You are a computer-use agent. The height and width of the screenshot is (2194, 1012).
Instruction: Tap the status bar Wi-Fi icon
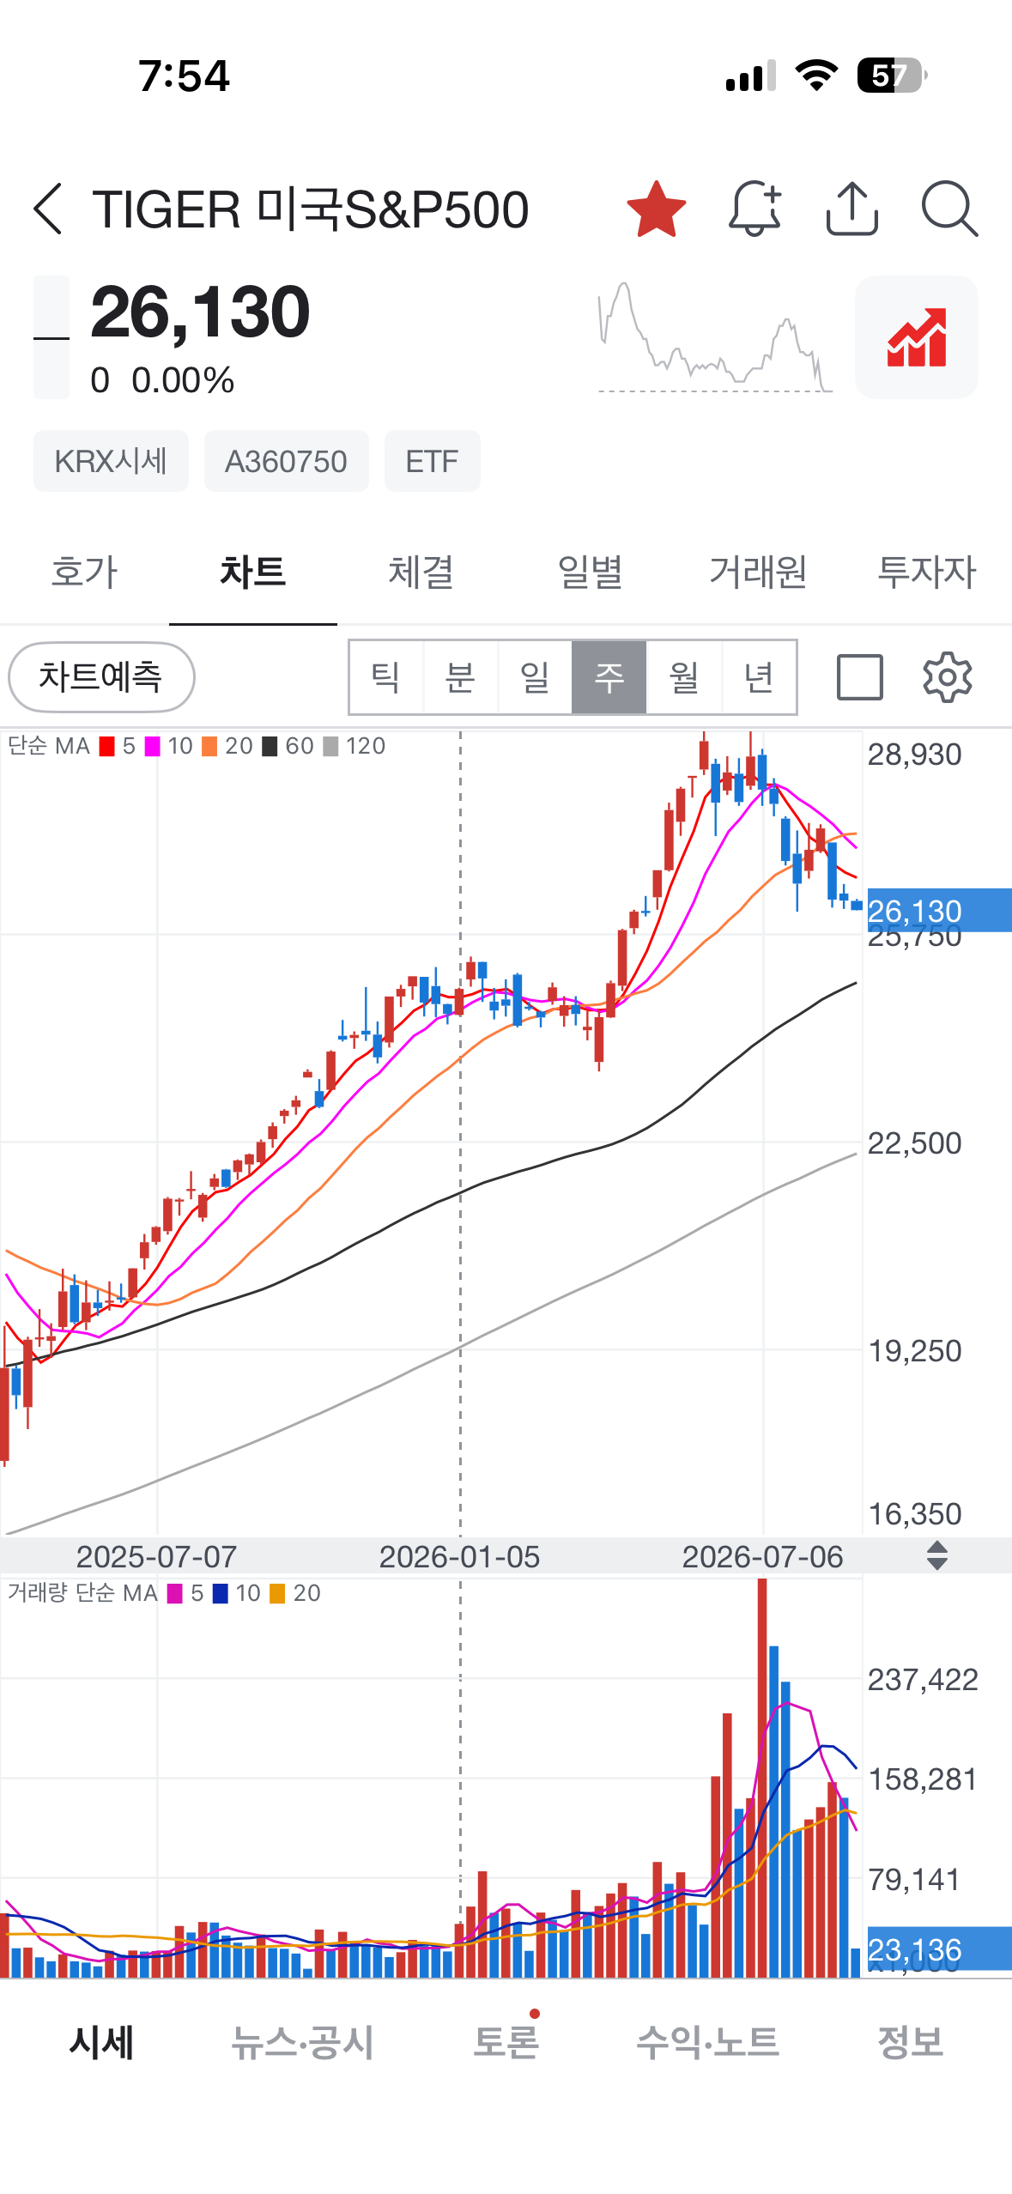[817, 76]
